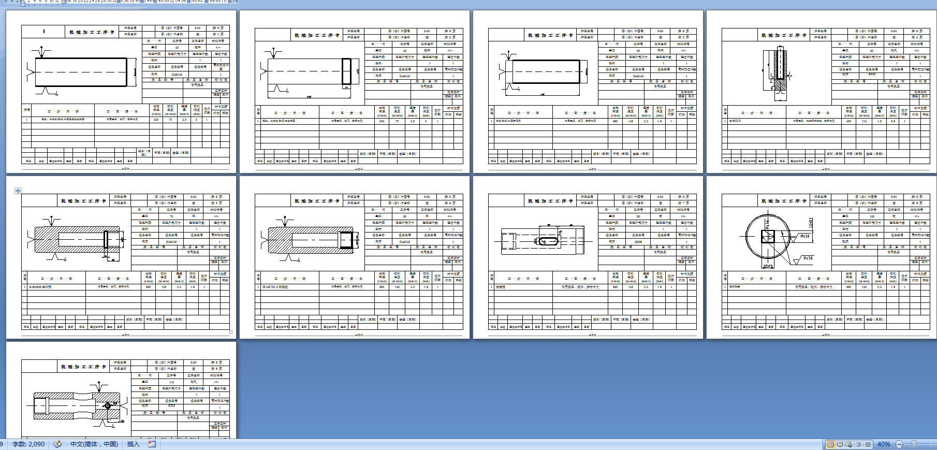The image size is (937, 450).
Task: Open the proofing errors check icon
Action: coord(57,444)
